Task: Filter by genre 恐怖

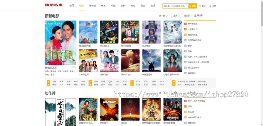Action: (110, 81)
